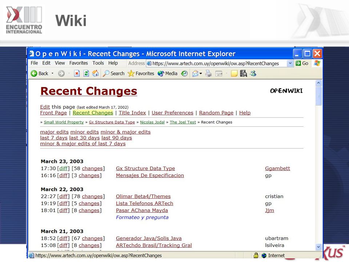Screen dimensions: 349x262
Task: Go to the Home page icon
Action: [96, 73]
